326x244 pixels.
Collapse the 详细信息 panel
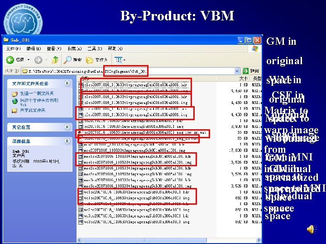pos(67,141)
